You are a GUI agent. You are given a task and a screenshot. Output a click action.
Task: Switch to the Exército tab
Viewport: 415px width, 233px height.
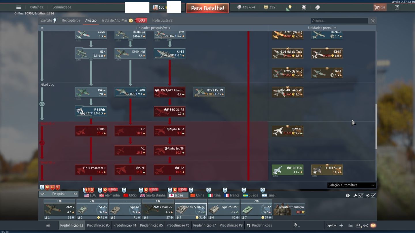tap(48, 20)
